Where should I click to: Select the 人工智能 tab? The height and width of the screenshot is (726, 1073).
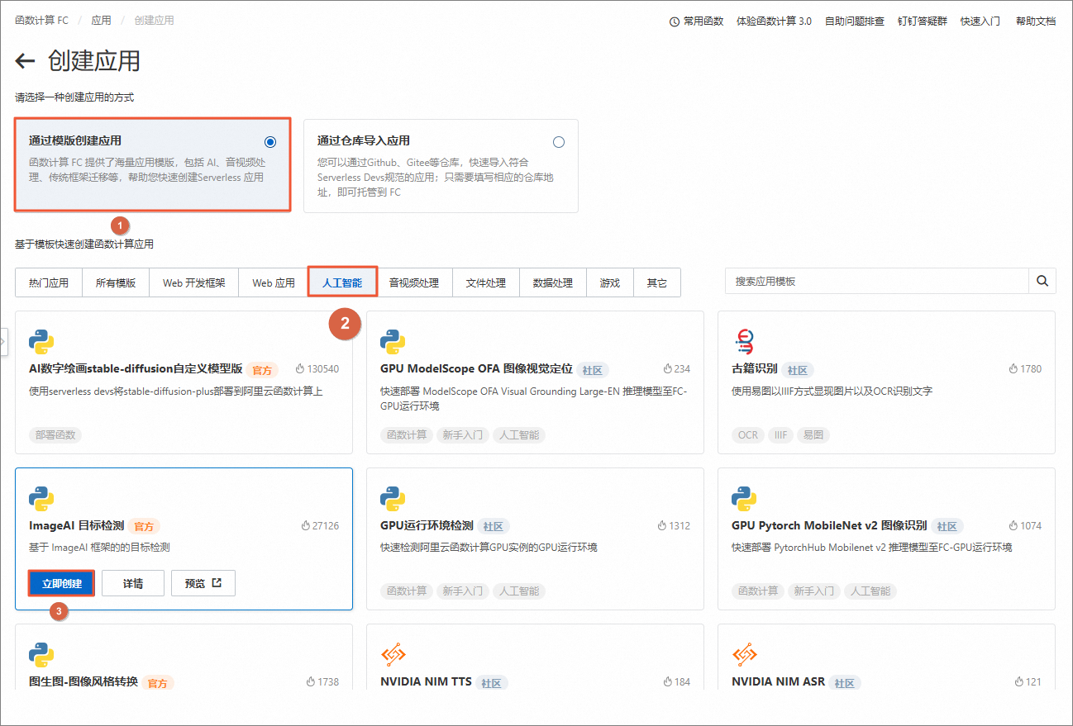[x=342, y=282]
